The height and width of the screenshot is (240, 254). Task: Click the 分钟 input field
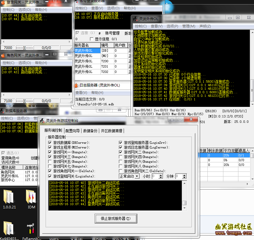pyautogui.click(x=179, y=176)
